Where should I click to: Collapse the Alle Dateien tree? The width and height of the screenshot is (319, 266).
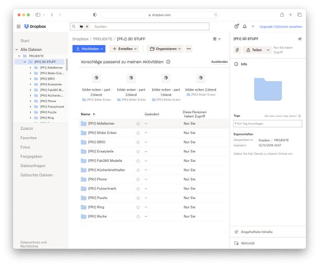17,50
